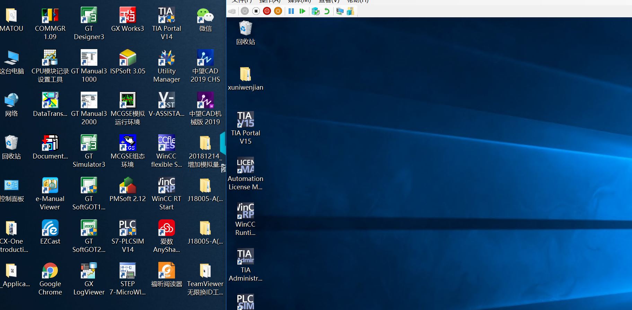The width and height of the screenshot is (632, 310).
Task: Select the S7-PLCSIM V14 shortcut
Action: coord(128,228)
